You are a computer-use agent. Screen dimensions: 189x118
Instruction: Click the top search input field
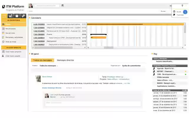(47, 6)
